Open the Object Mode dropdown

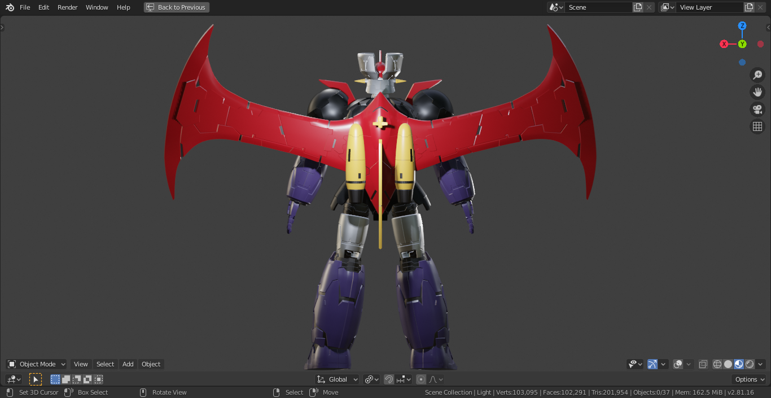pos(37,364)
